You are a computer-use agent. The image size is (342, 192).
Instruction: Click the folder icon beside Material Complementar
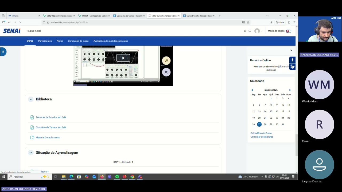coord(32,138)
